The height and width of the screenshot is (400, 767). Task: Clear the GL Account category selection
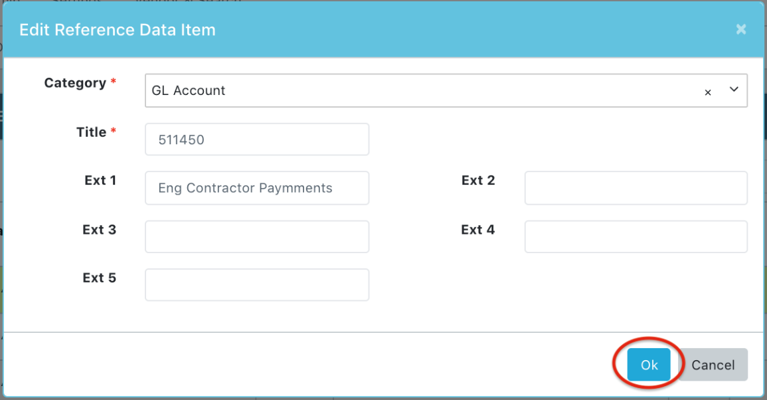[x=708, y=92]
